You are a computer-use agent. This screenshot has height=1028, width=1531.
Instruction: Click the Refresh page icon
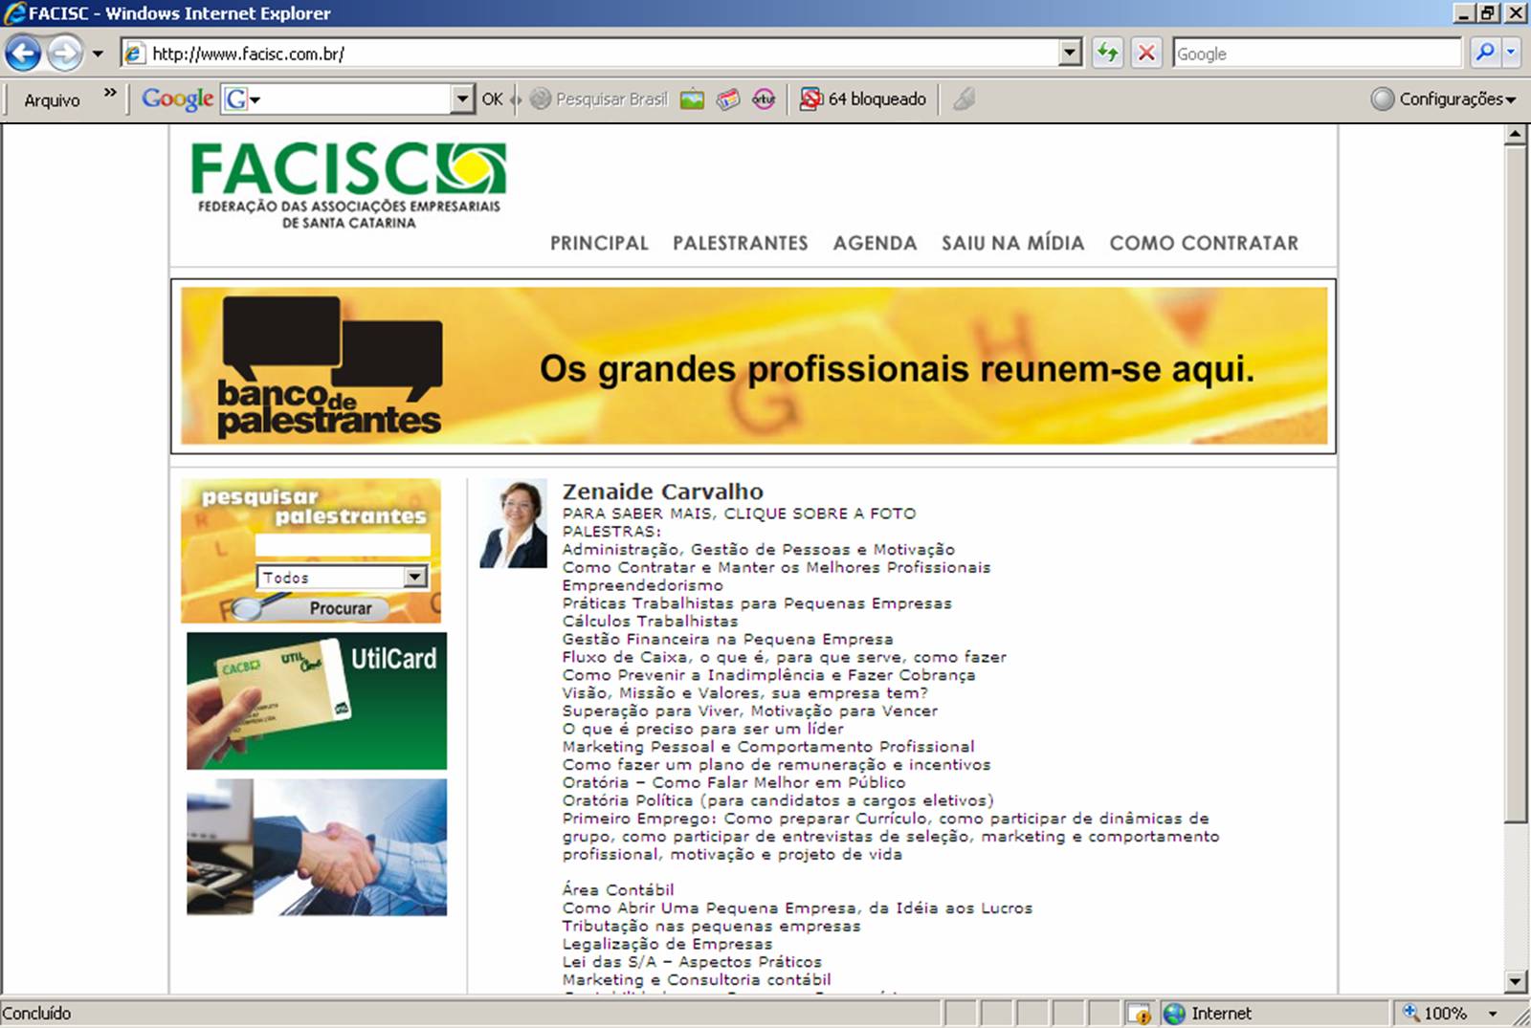tap(1107, 53)
